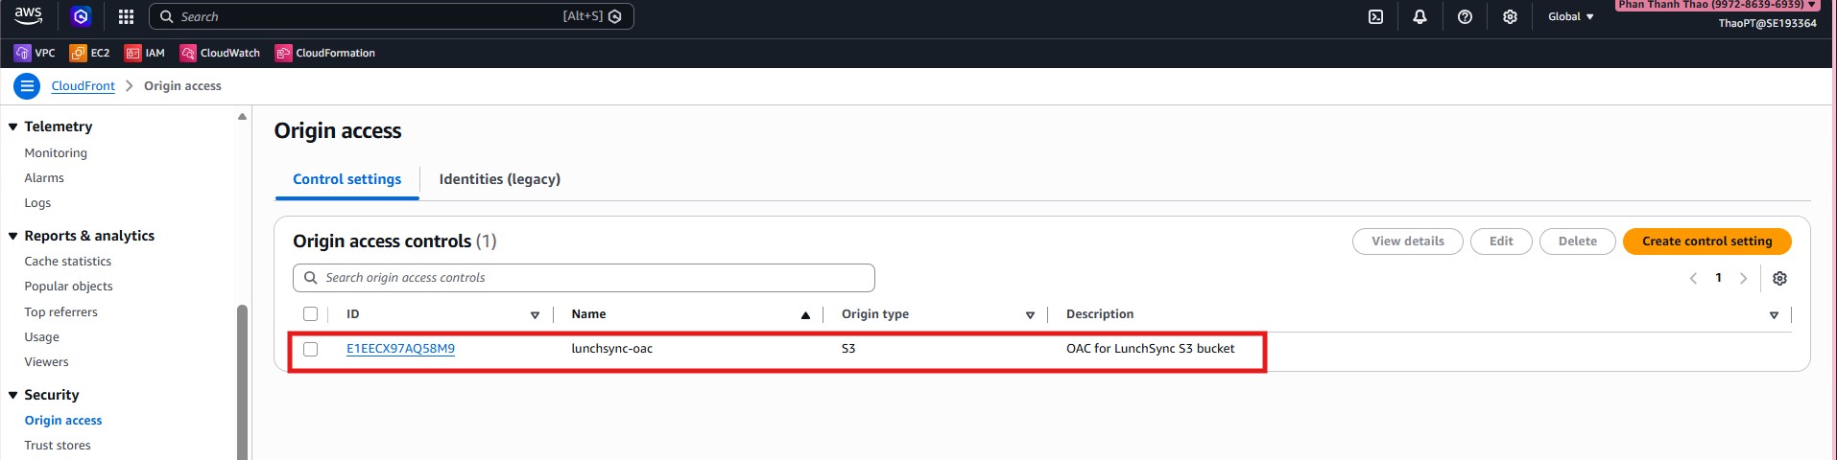
Task: Open Alarms in sidebar
Action: [x=44, y=178]
